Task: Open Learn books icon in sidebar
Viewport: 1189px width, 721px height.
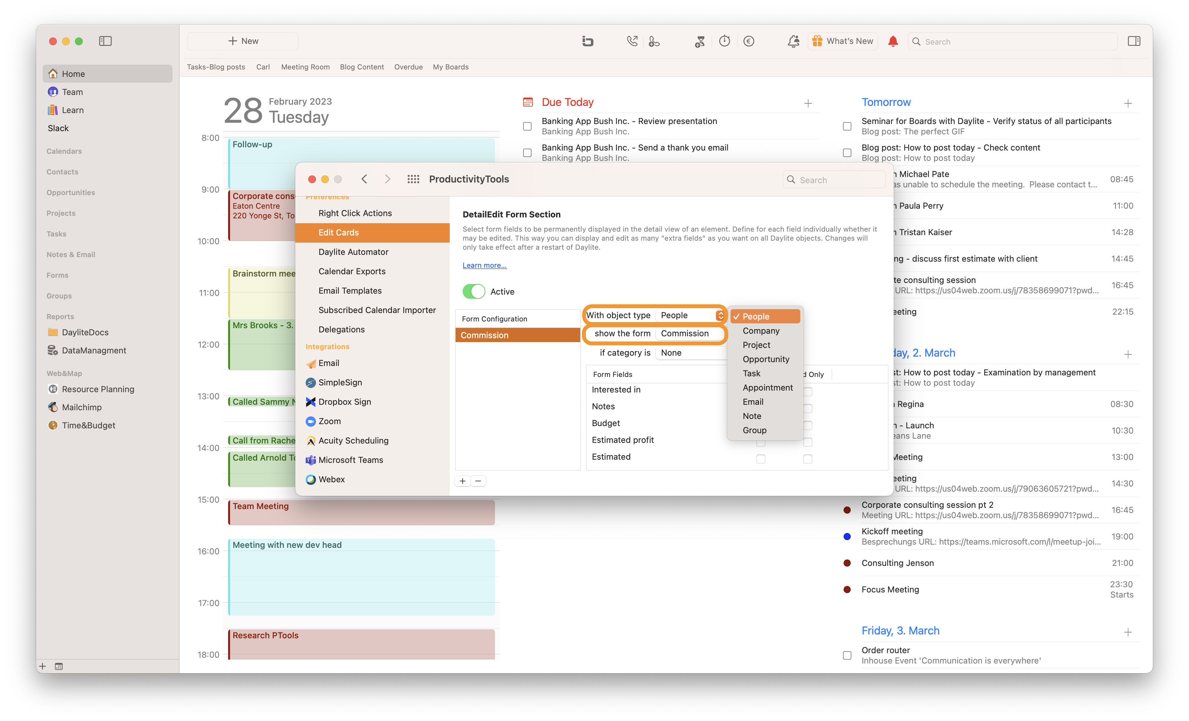Action: [x=53, y=110]
